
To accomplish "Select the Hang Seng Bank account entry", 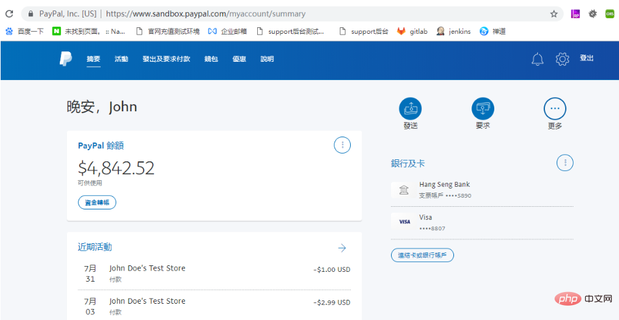I will tap(482, 190).
